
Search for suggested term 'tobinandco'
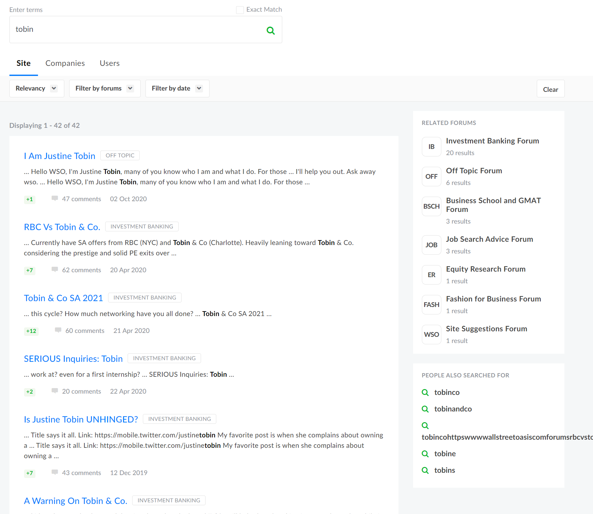click(x=453, y=409)
